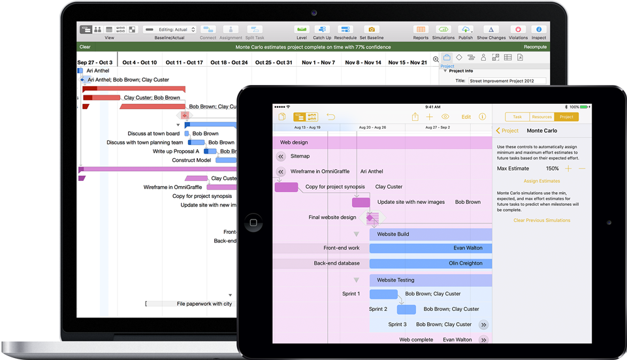Click the Split Task toolbar icon
627x360 pixels.
(255, 29)
